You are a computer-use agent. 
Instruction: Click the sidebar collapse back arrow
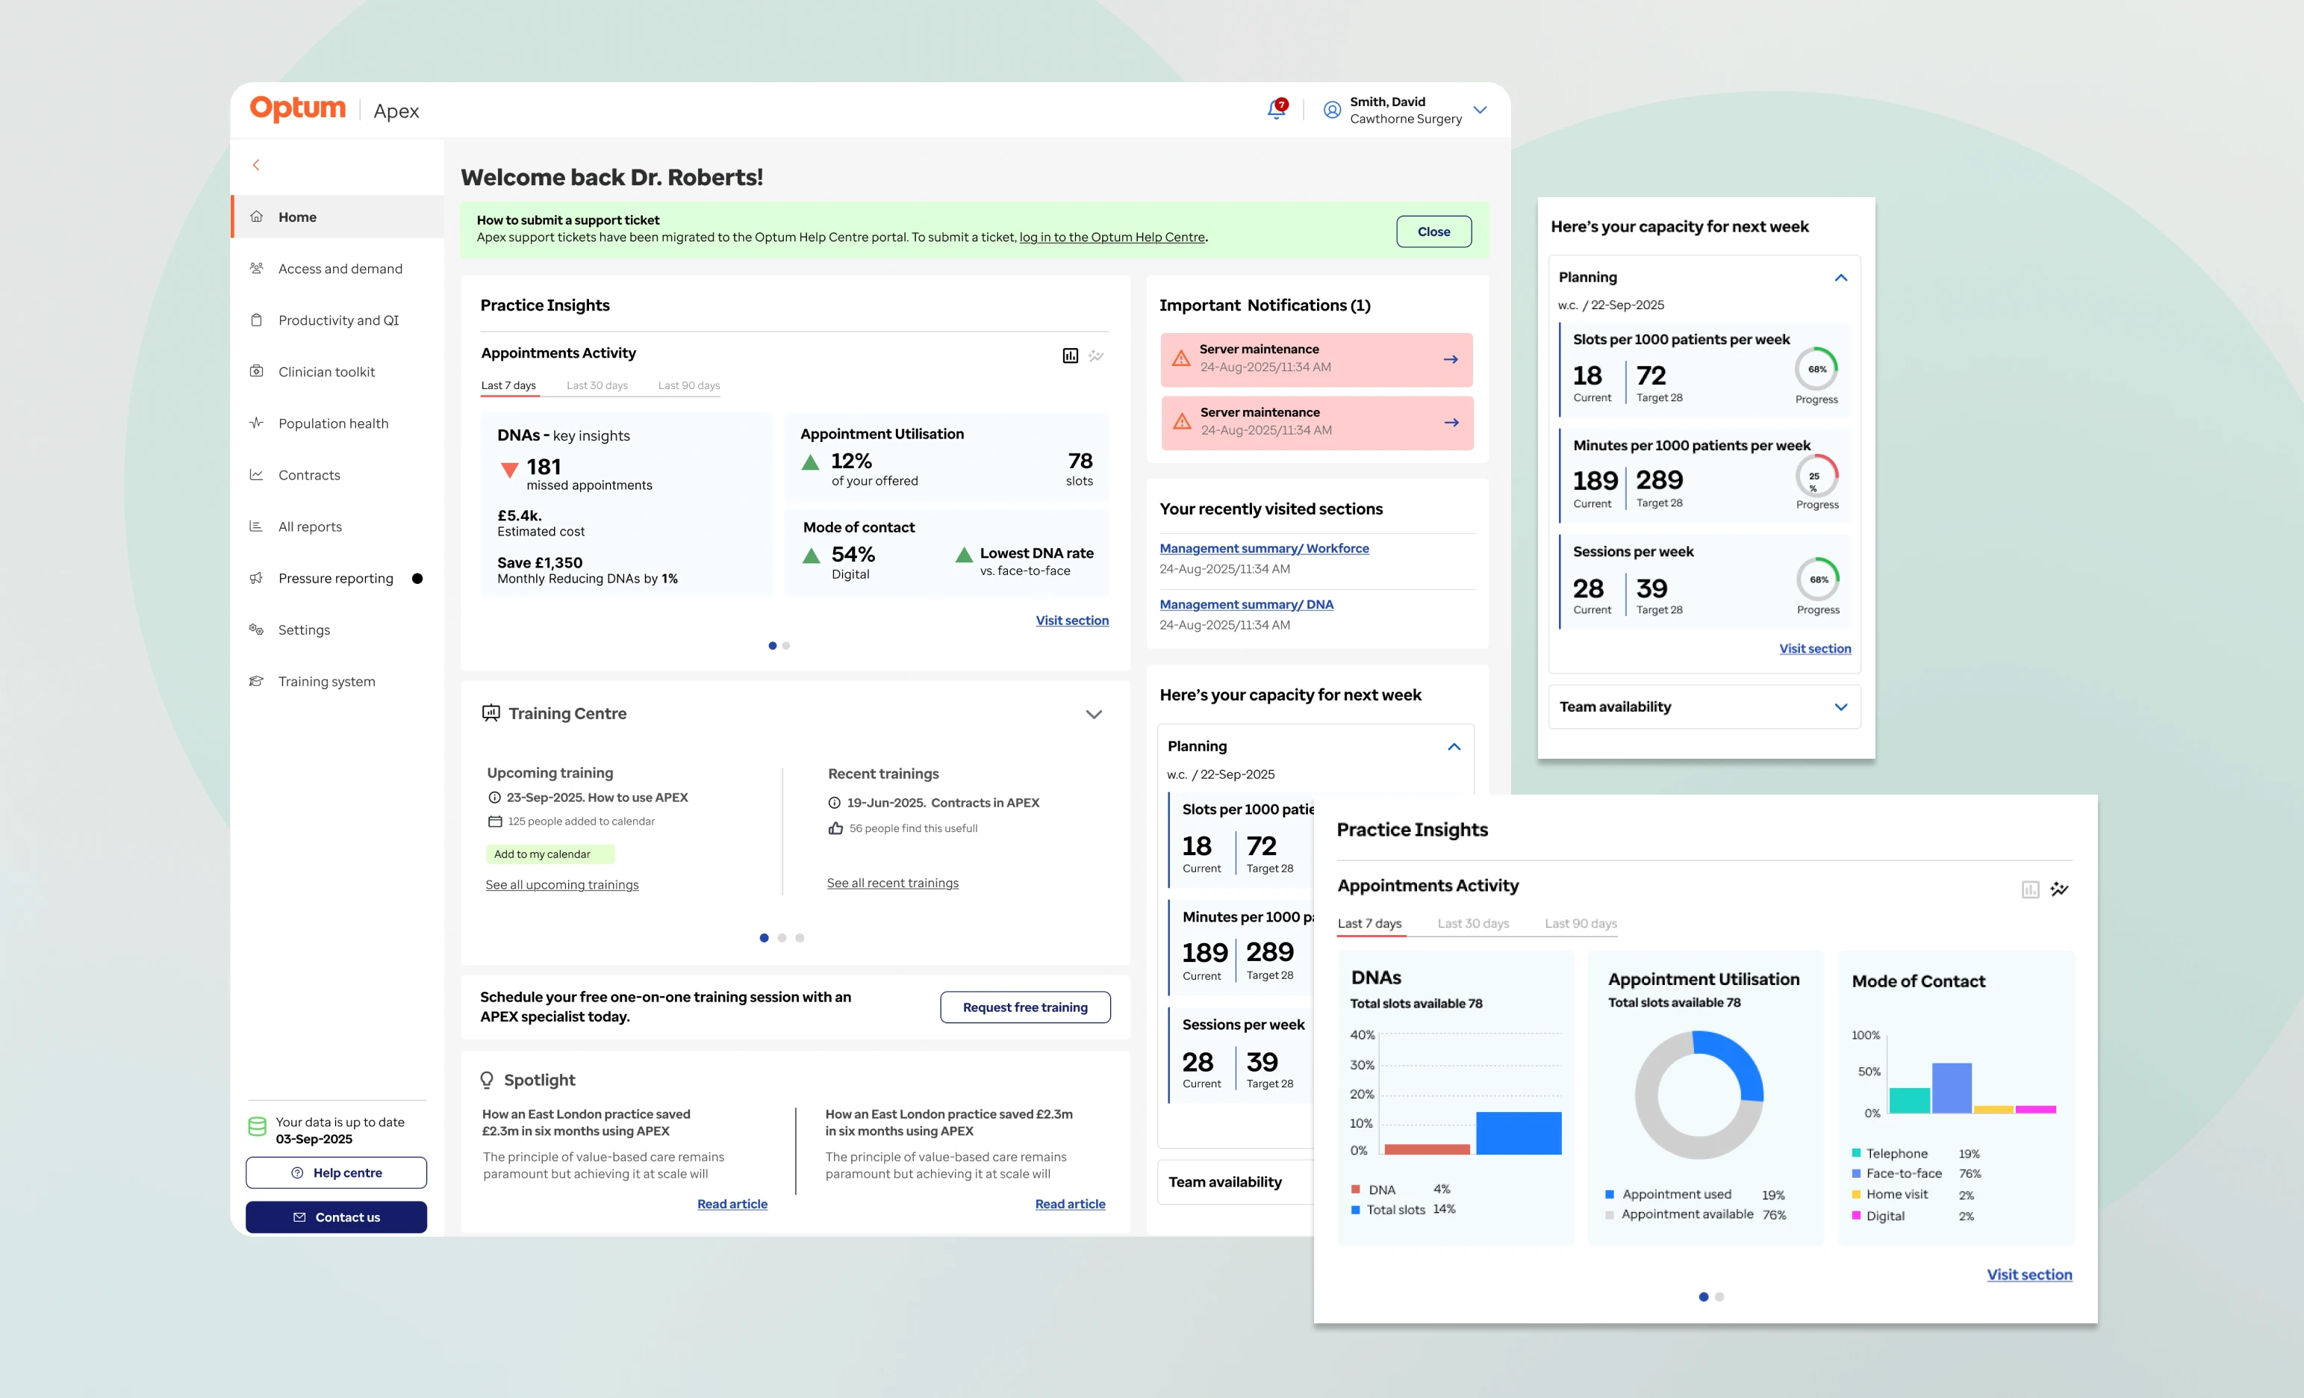click(x=256, y=164)
